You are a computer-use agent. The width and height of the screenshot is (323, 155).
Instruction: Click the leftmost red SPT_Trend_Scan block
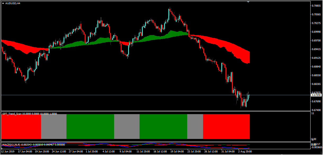21,127
